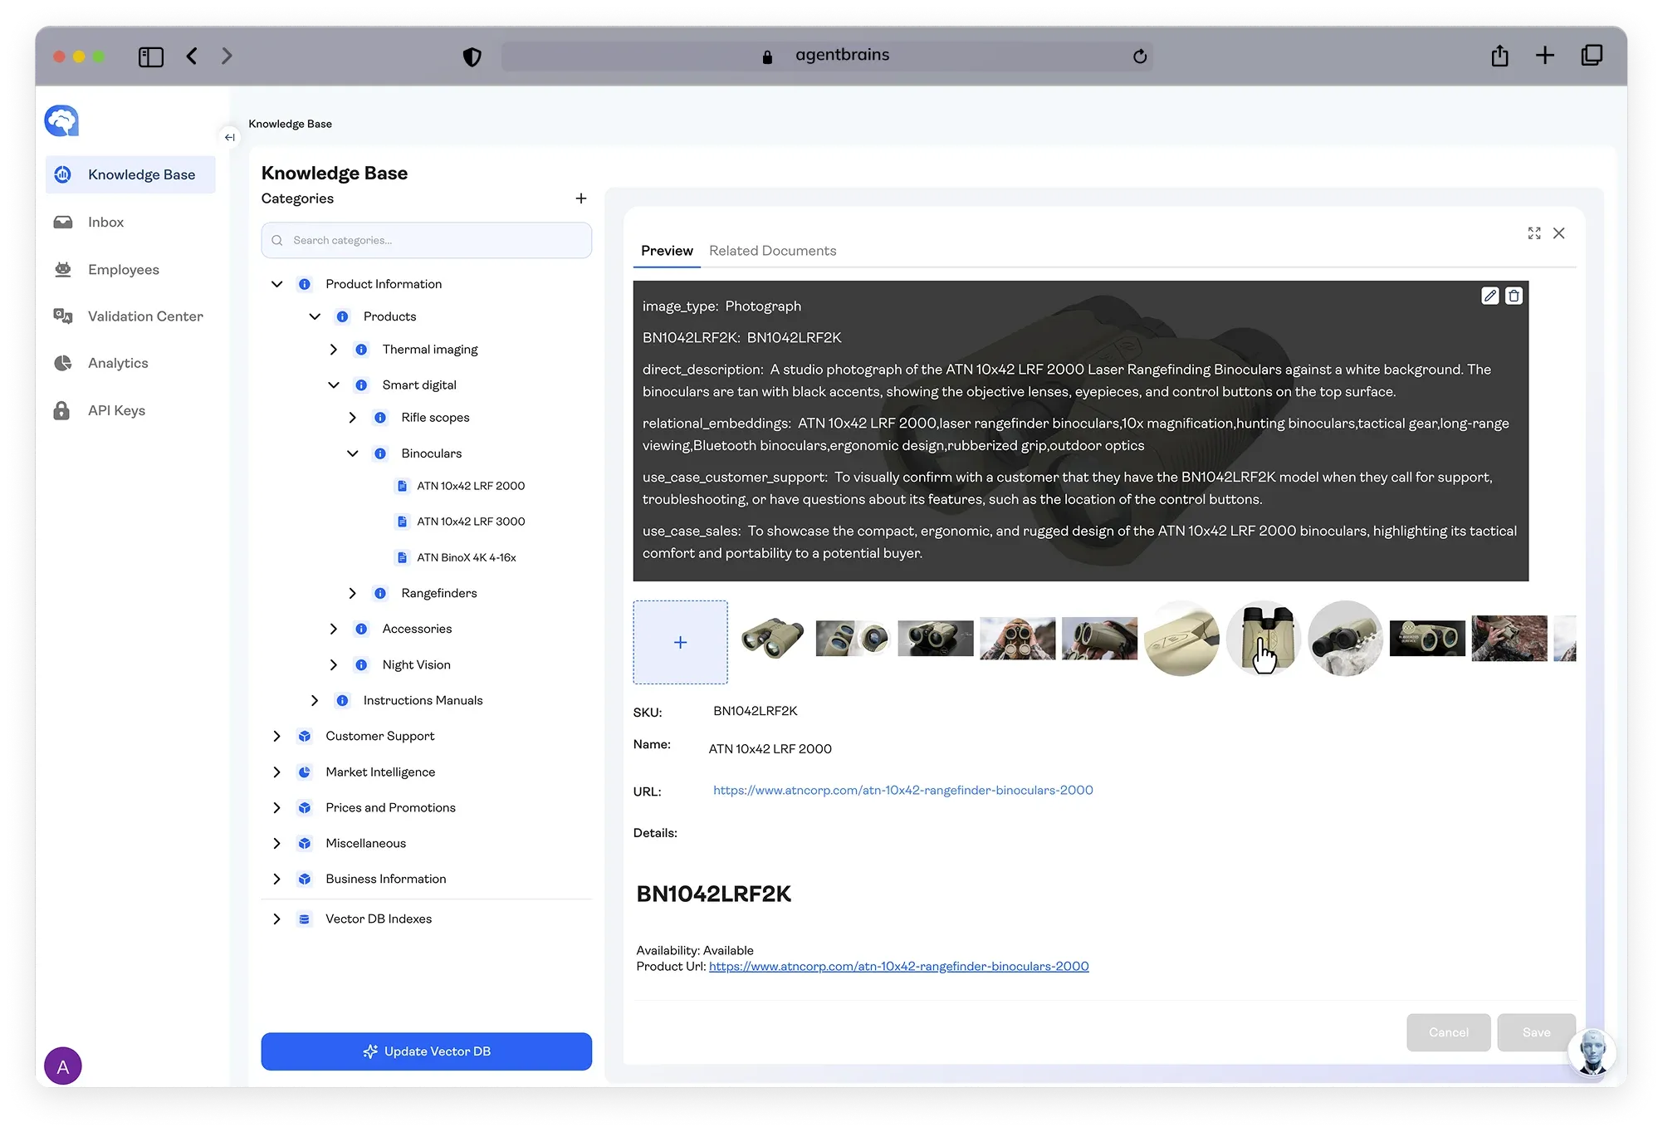Expand the Vector DB Indexes section
The width and height of the screenshot is (1663, 1132).
276,919
